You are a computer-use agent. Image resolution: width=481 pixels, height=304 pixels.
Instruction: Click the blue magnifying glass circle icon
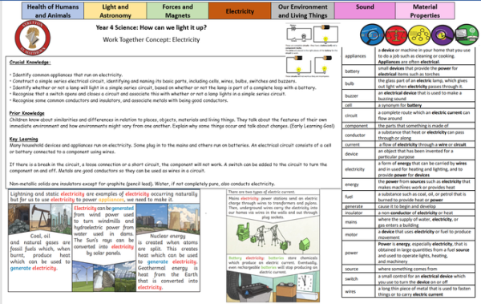373,35
